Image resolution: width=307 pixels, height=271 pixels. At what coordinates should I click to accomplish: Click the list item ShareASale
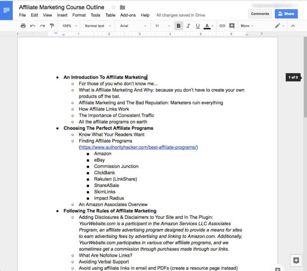pyautogui.click(x=106, y=185)
